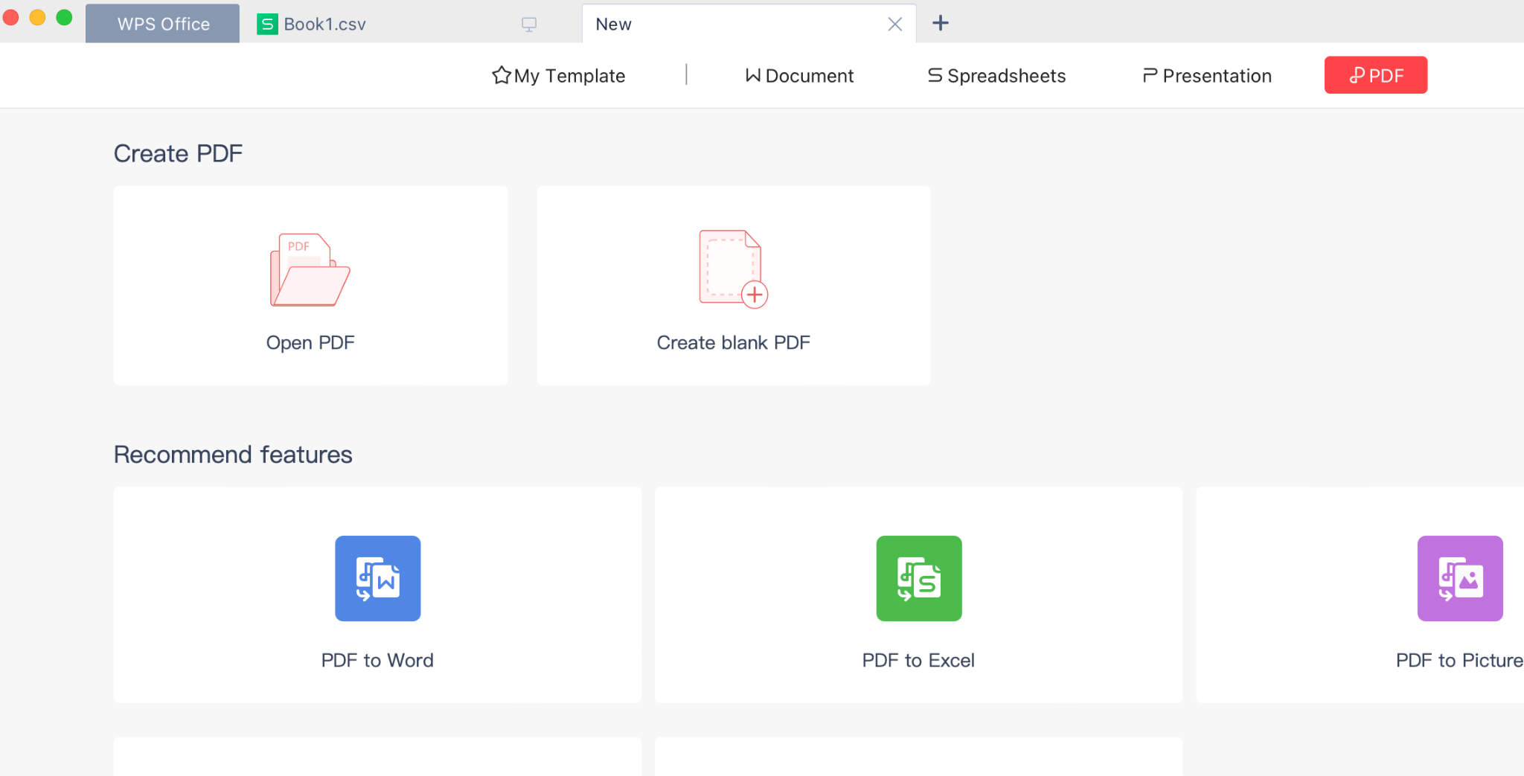
Task: Click the Create blank PDF text label
Action: pyautogui.click(x=733, y=343)
